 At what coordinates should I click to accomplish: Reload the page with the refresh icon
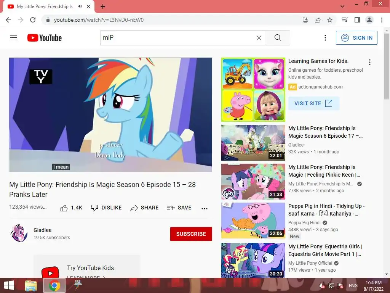(x=33, y=20)
